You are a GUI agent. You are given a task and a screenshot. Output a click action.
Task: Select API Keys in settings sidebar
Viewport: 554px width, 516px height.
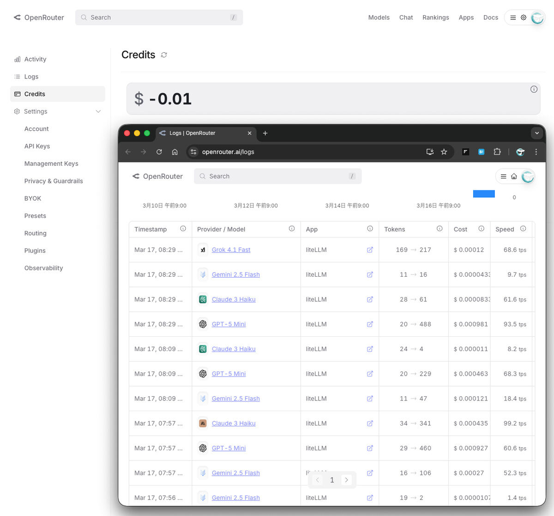[x=37, y=146]
